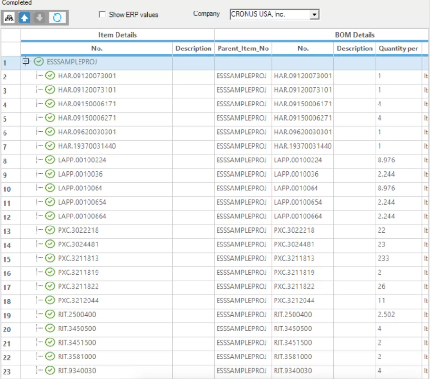Open the Company dropdown list
Screen dimensions: 430x379
click(314, 15)
